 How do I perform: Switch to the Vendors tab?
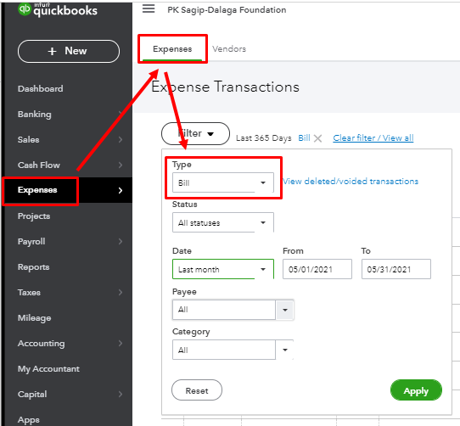229,48
